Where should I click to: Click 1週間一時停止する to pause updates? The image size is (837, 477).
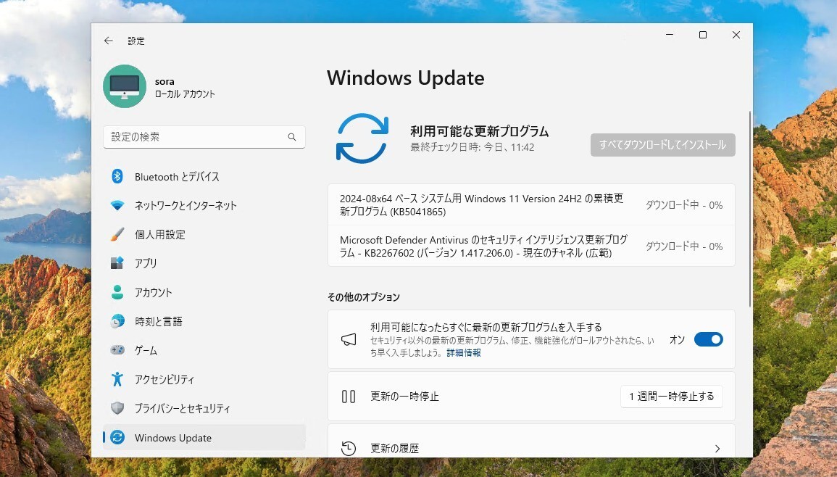[x=671, y=396]
